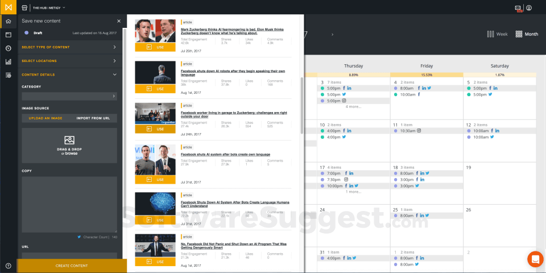This screenshot has height=273, width=546.
Task: Open The Hub | Metigy workspace dropdown
Action: [x=49, y=7]
